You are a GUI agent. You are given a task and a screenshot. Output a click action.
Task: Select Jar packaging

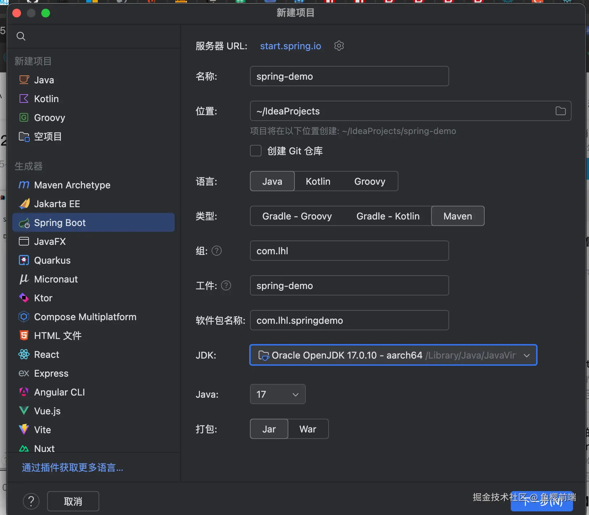pos(269,429)
